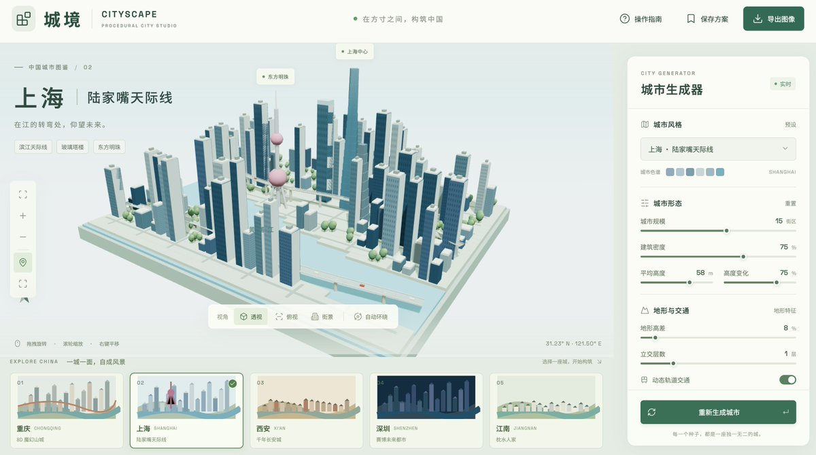Screen dimensions: 816x455
Task: Click the 玻璃塔楼 tag chip
Action: point(72,147)
